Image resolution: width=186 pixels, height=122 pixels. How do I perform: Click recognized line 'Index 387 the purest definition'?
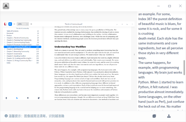[160, 19]
